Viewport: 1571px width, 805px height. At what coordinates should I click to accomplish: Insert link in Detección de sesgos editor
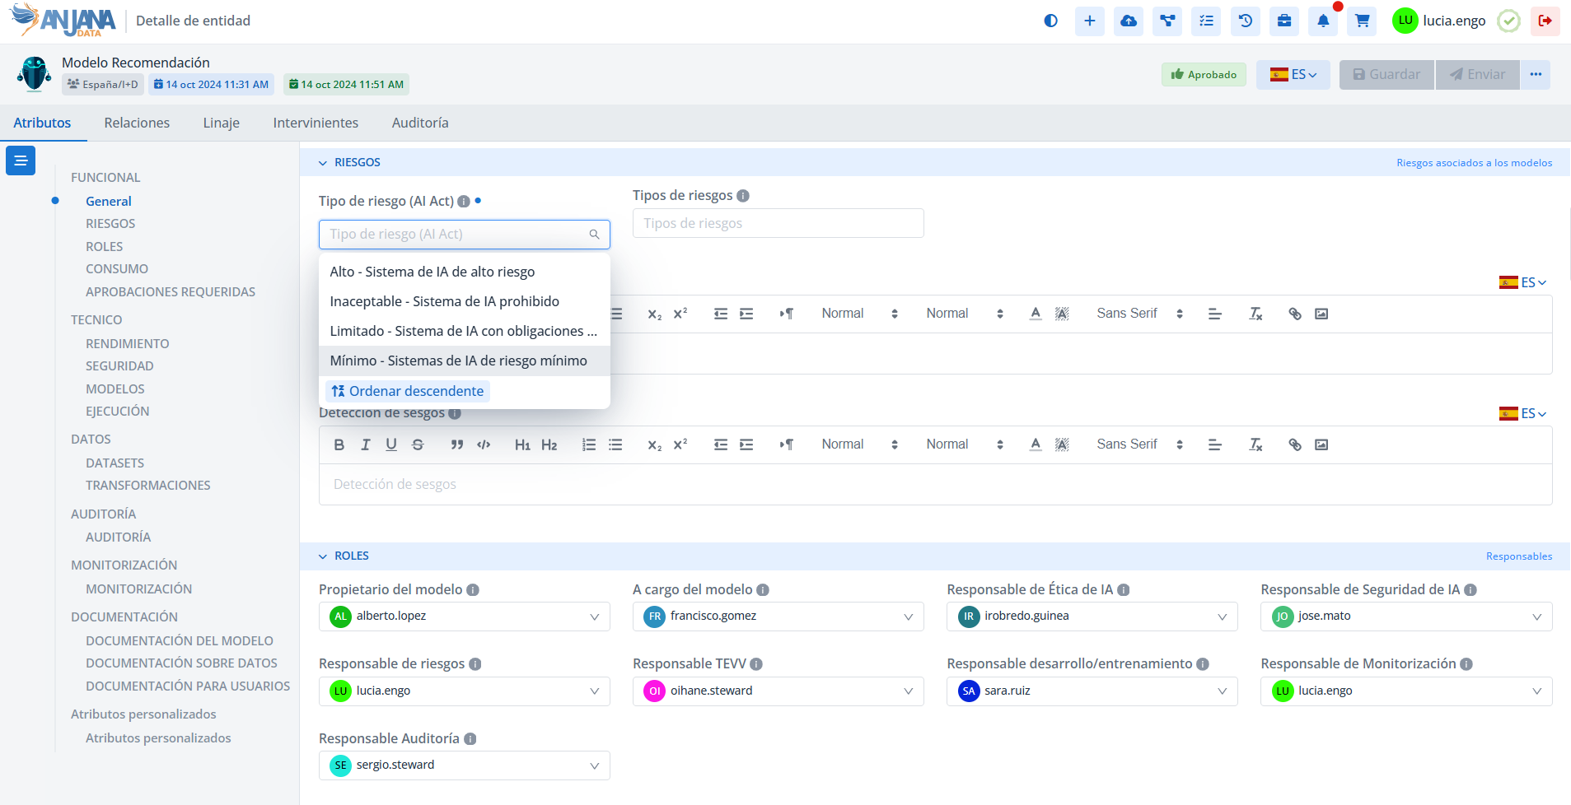1294,445
